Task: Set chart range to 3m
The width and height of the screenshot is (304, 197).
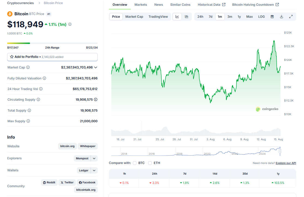Action: click(230, 17)
